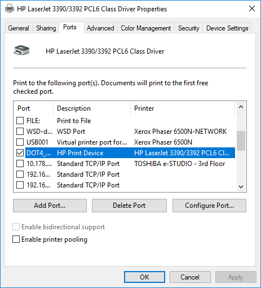Select the Xerox Phaser 6500N printer cell
Viewport: 261px width, 288px height.
point(163,142)
